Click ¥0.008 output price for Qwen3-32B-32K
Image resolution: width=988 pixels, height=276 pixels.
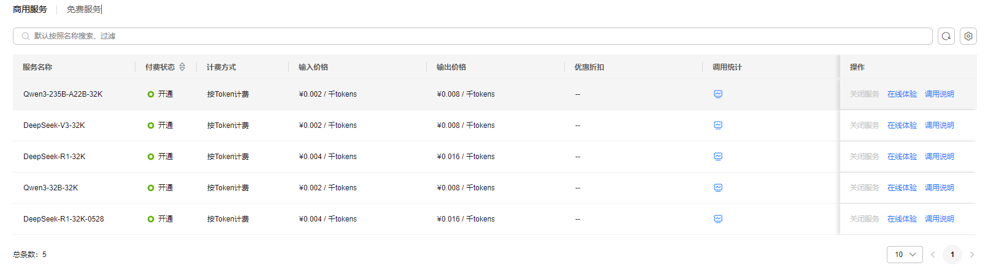tap(466, 188)
